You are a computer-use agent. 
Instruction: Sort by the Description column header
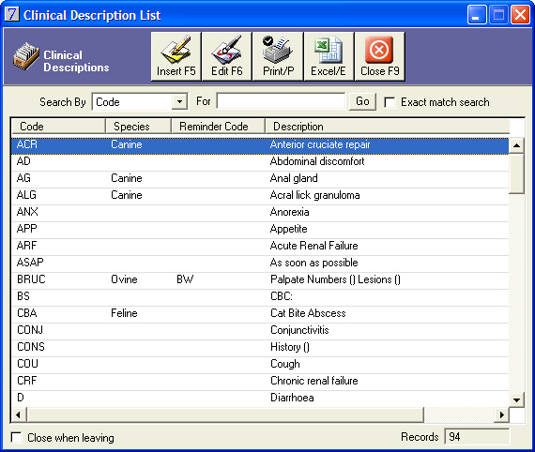pyautogui.click(x=387, y=126)
